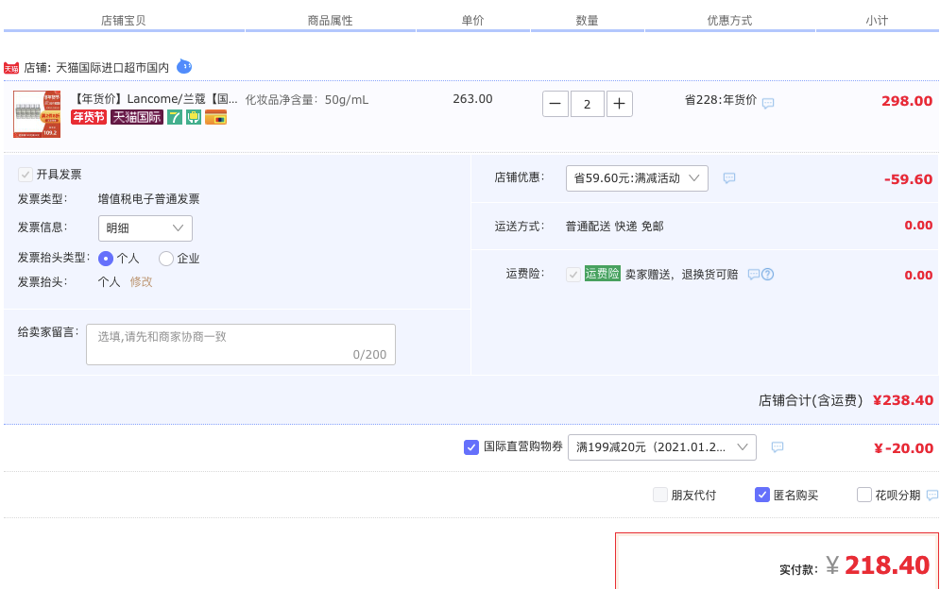Image resolution: width=940 pixels, height=589 pixels.
Task: Select the 个人 invoice header radio
Action: coord(106,259)
